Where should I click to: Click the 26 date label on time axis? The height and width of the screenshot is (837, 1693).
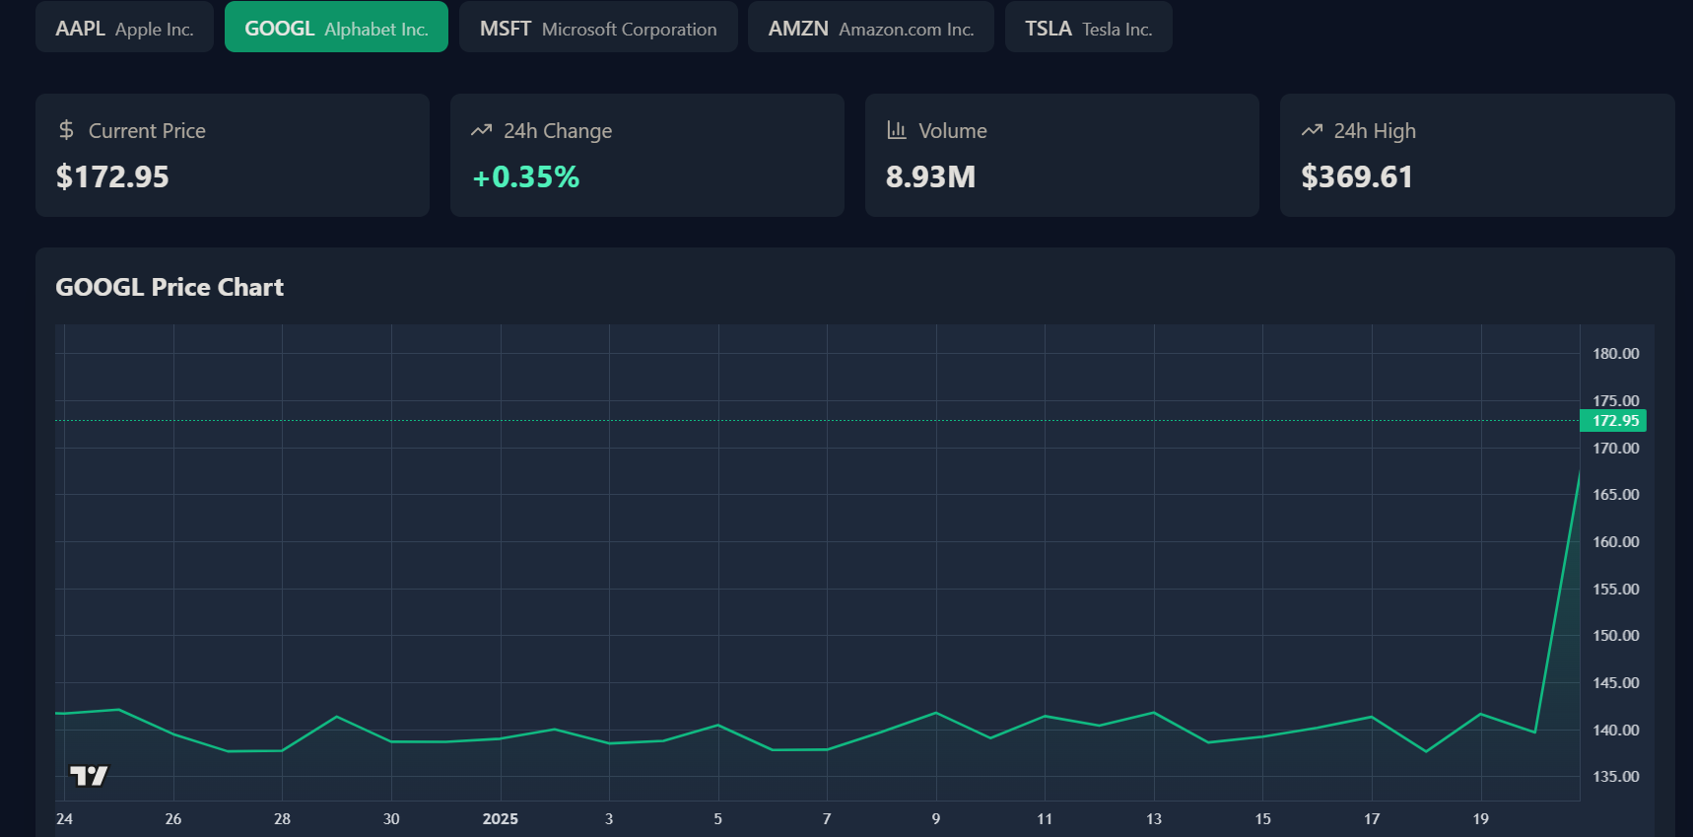tap(173, 818)
